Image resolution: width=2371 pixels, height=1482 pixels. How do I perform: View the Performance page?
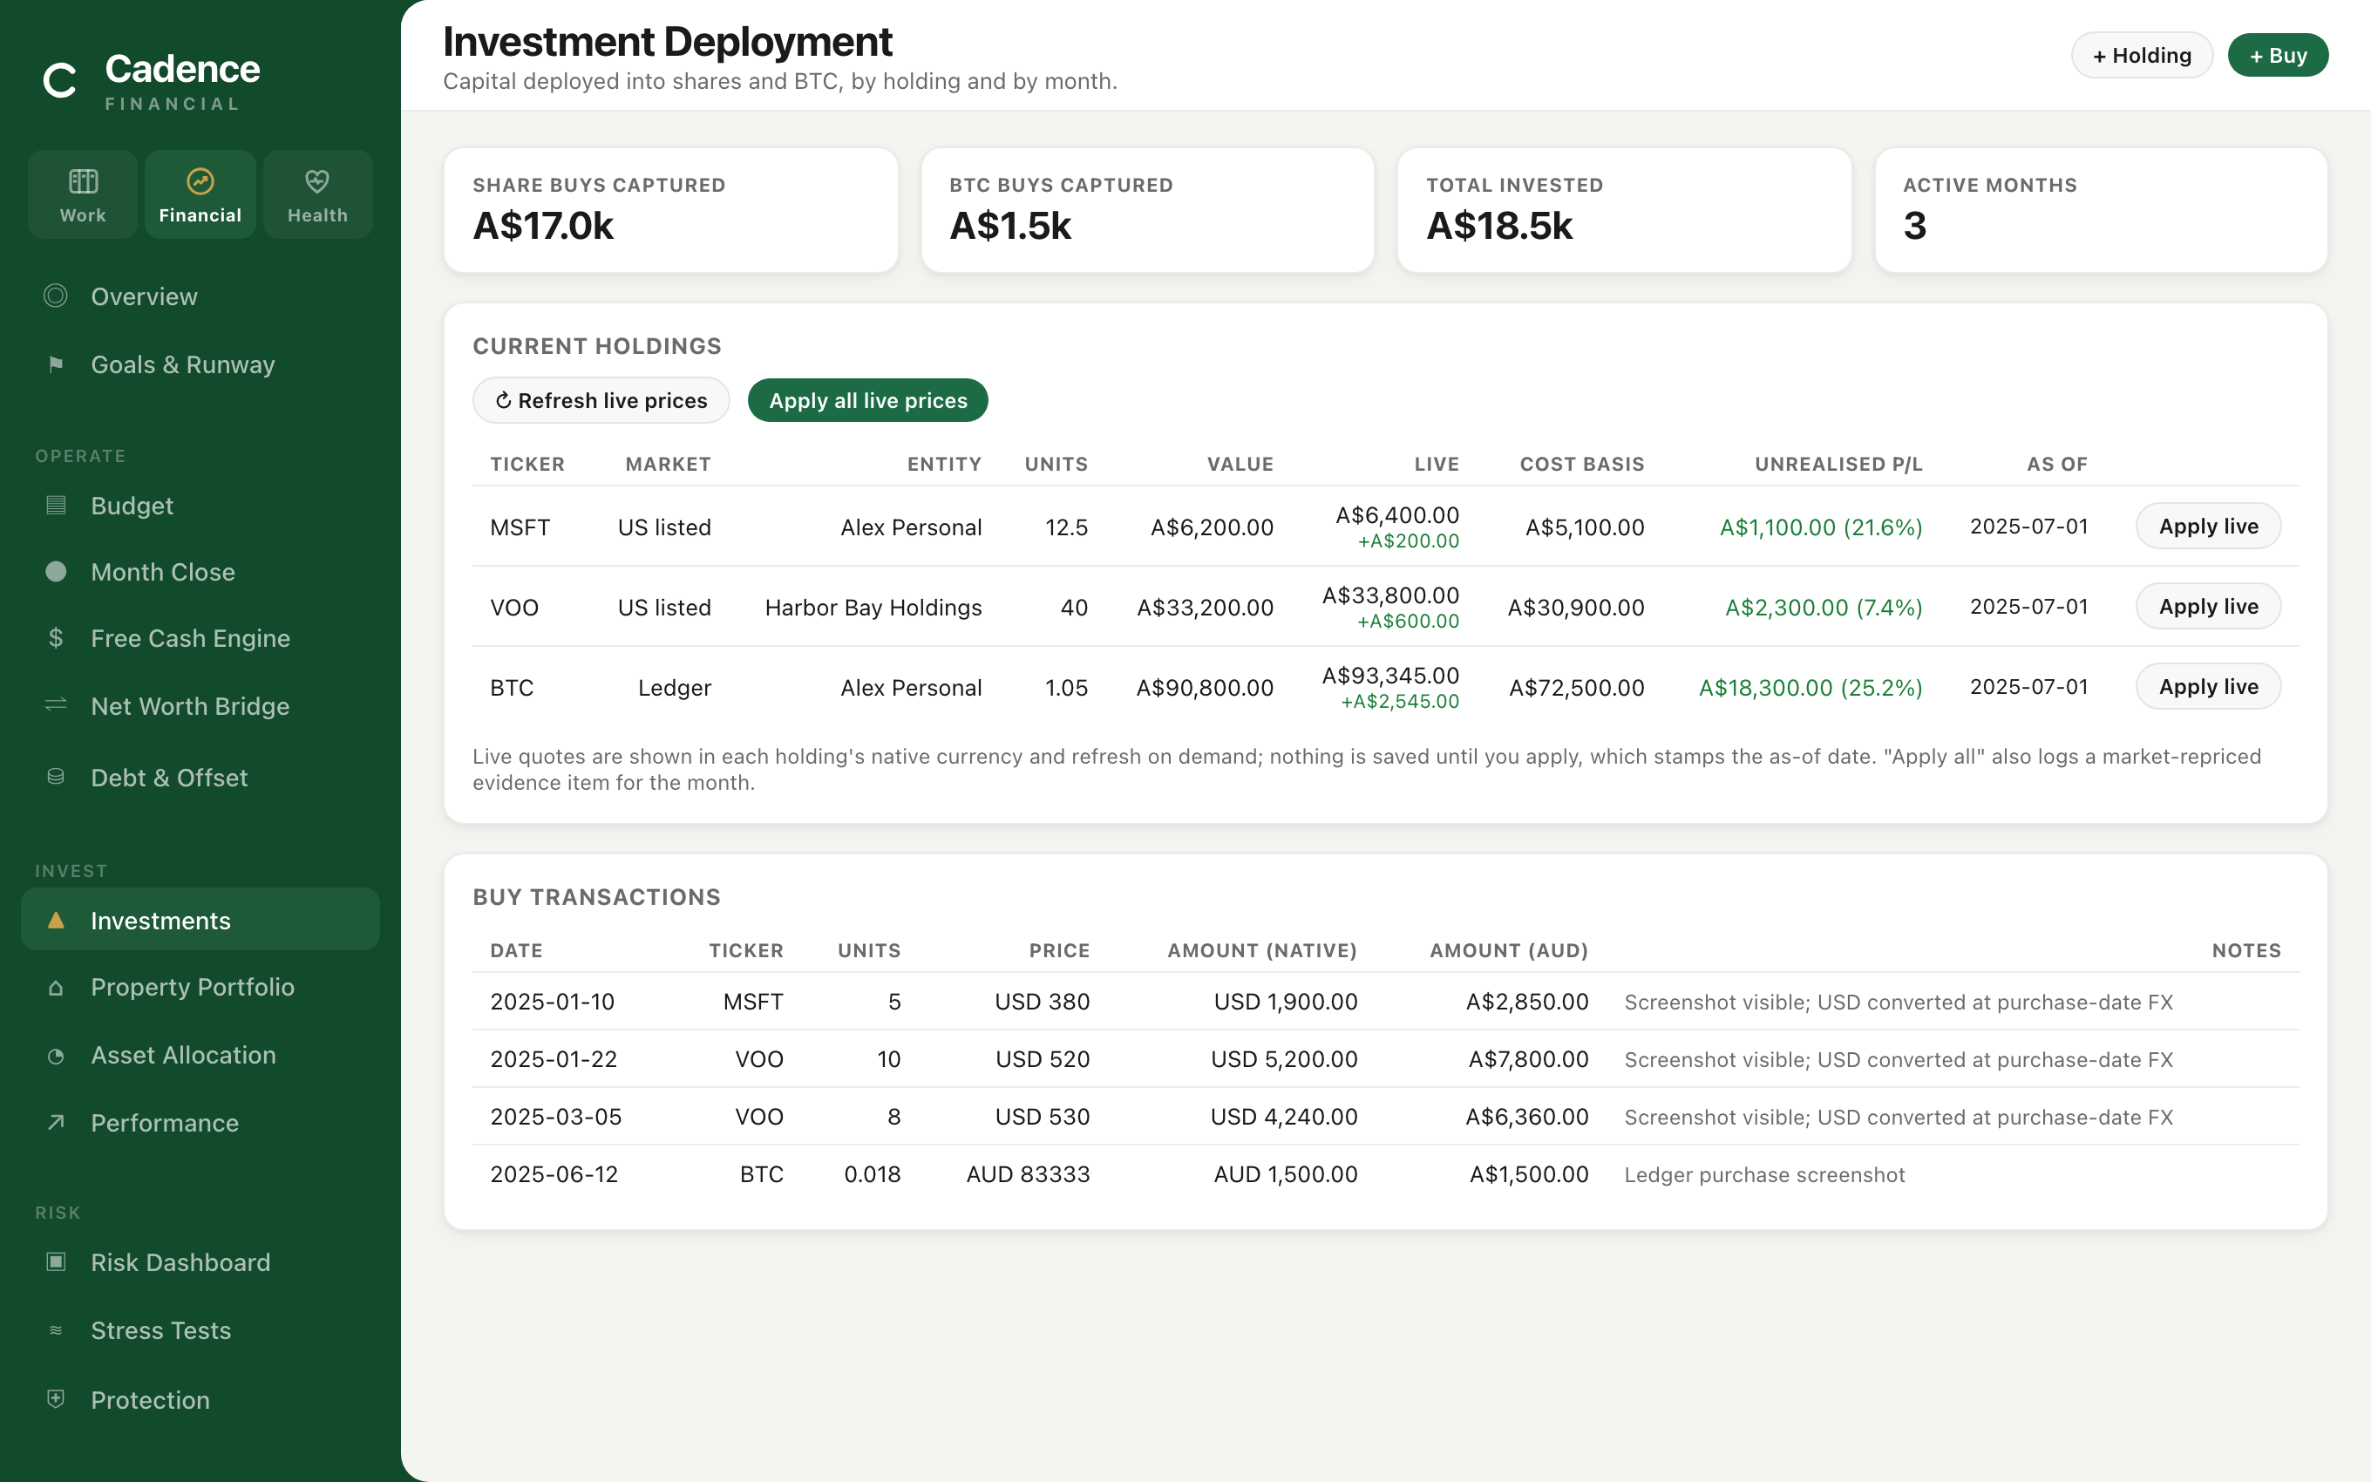[x=200, y=1122]
